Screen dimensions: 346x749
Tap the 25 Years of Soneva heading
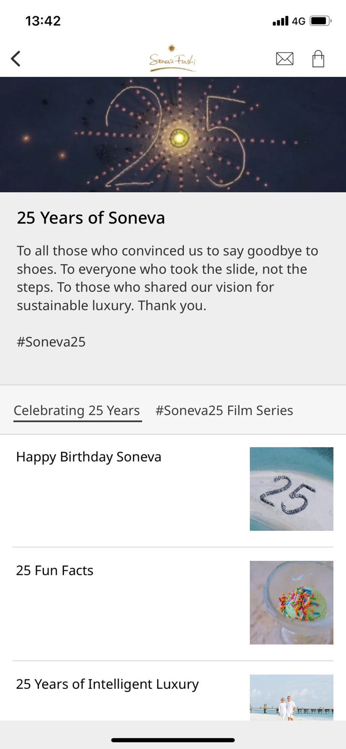pyautogui.click(x=91, y=218)
